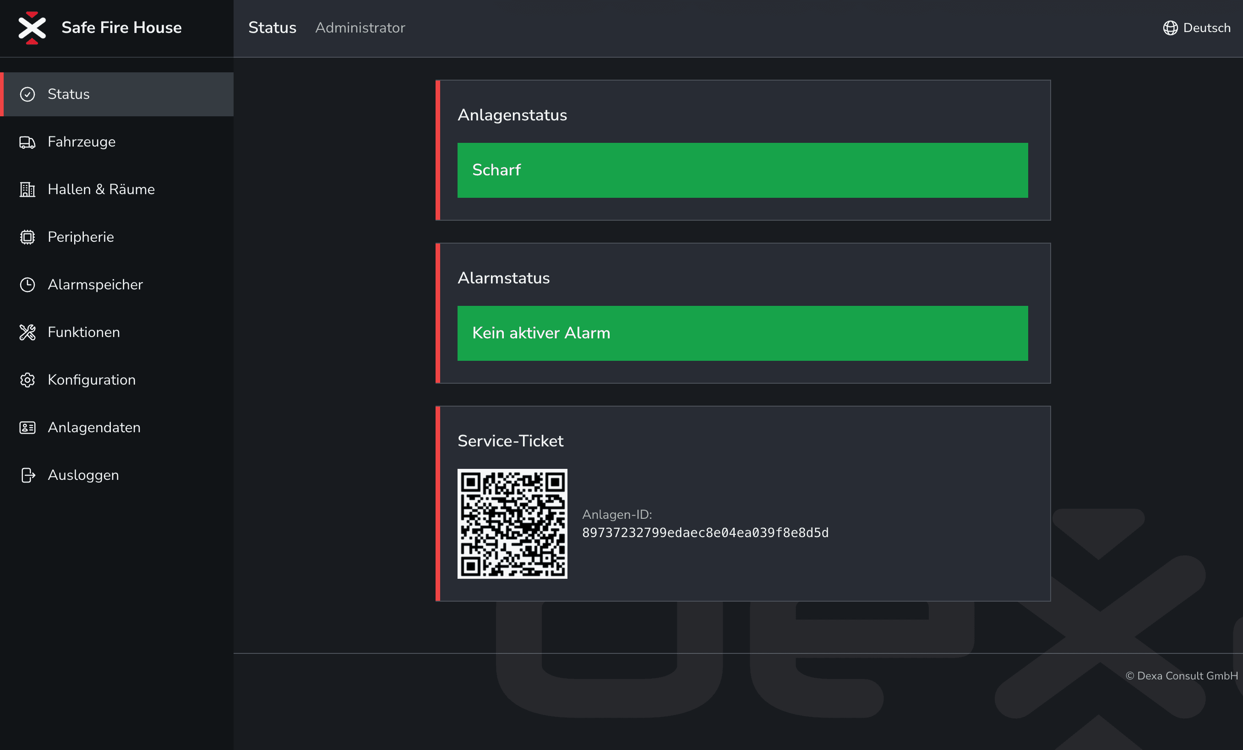Click the Anlagendaten ID card icon
The height and width of the screenshot is (750, 1243).
click(x=27, y=428)
